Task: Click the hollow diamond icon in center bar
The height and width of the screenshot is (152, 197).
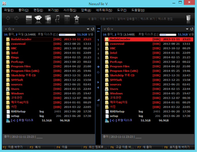Action: click(98, 72)
